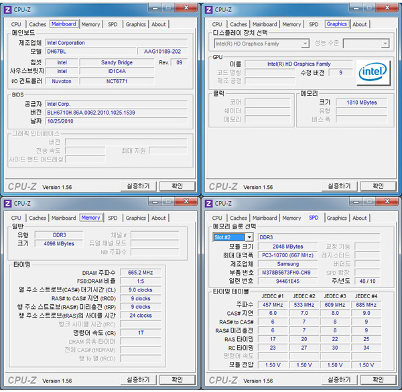Viewport: 402px width, 392px height.
Task: Open Memory tab in SPD window
Action: (291, 218)
